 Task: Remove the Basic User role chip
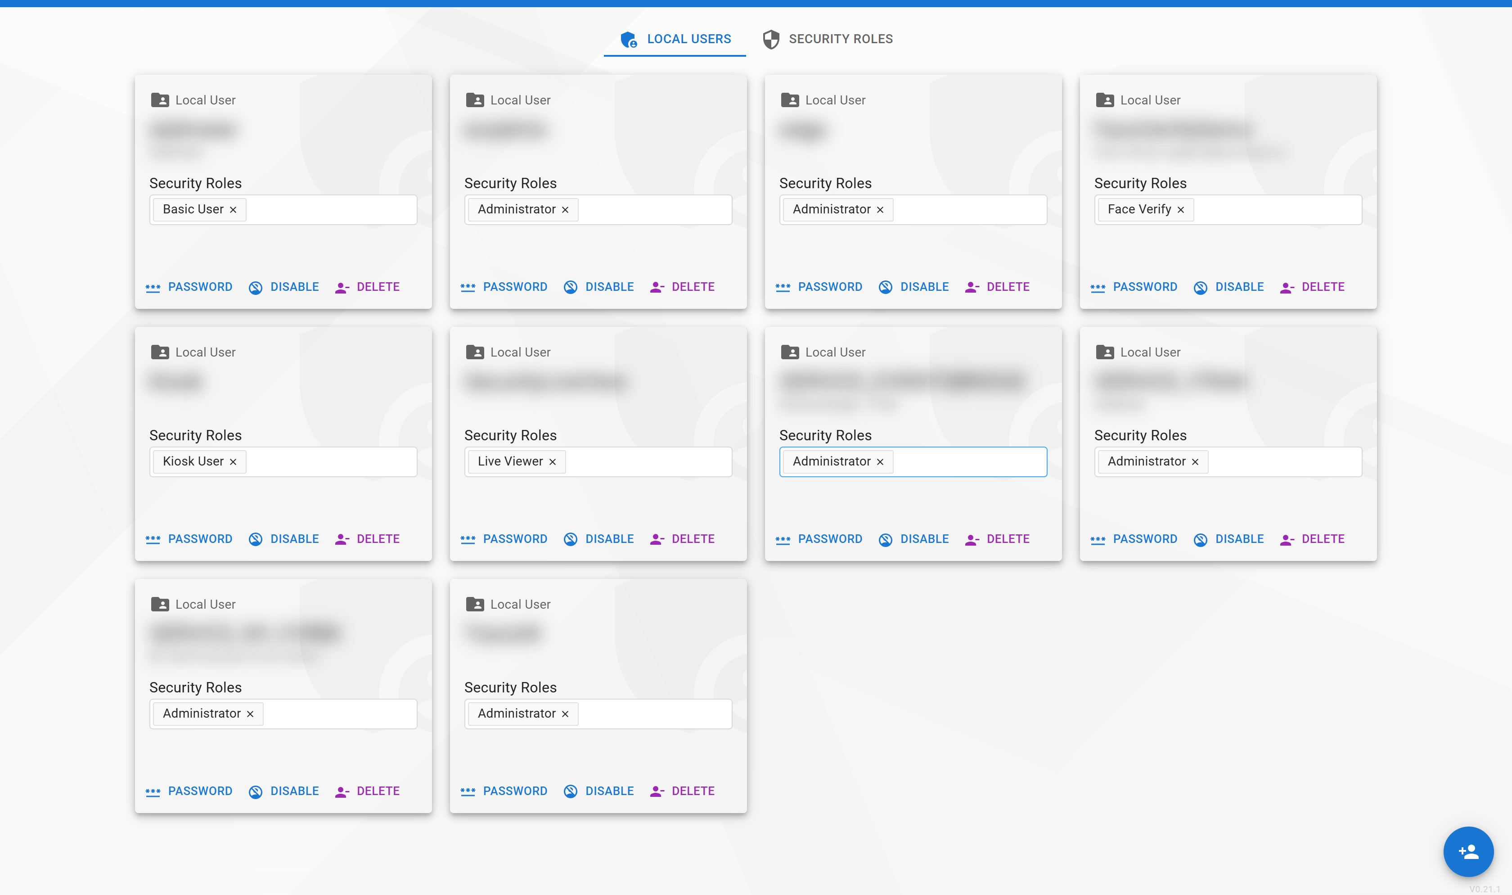click(233, 210)
